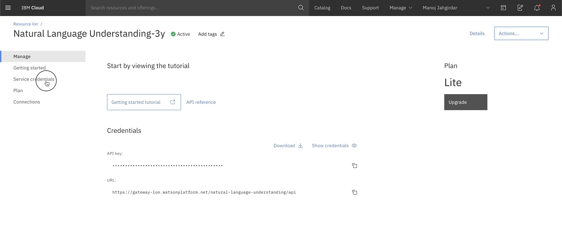This screenshot has height=251, width=562.
Task: Open the user profile avatar icon
Action: click(x=553, y=8)
